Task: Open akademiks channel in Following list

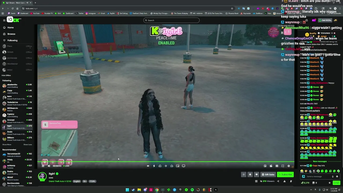Action: pyautogui.click(x=17, y=86)
